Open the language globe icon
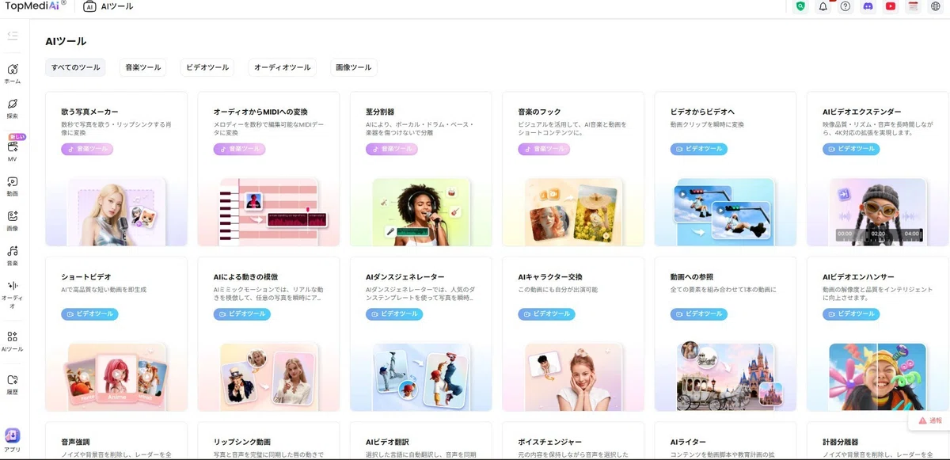Viewport: 950px width, 460px height. [x=936, y=6]
